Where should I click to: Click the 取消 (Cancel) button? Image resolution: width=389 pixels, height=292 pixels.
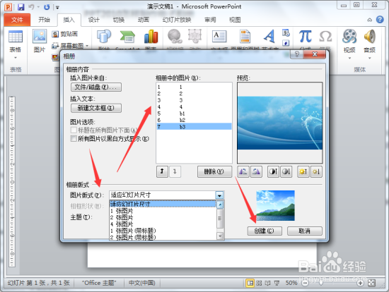(x=305, y=231)
